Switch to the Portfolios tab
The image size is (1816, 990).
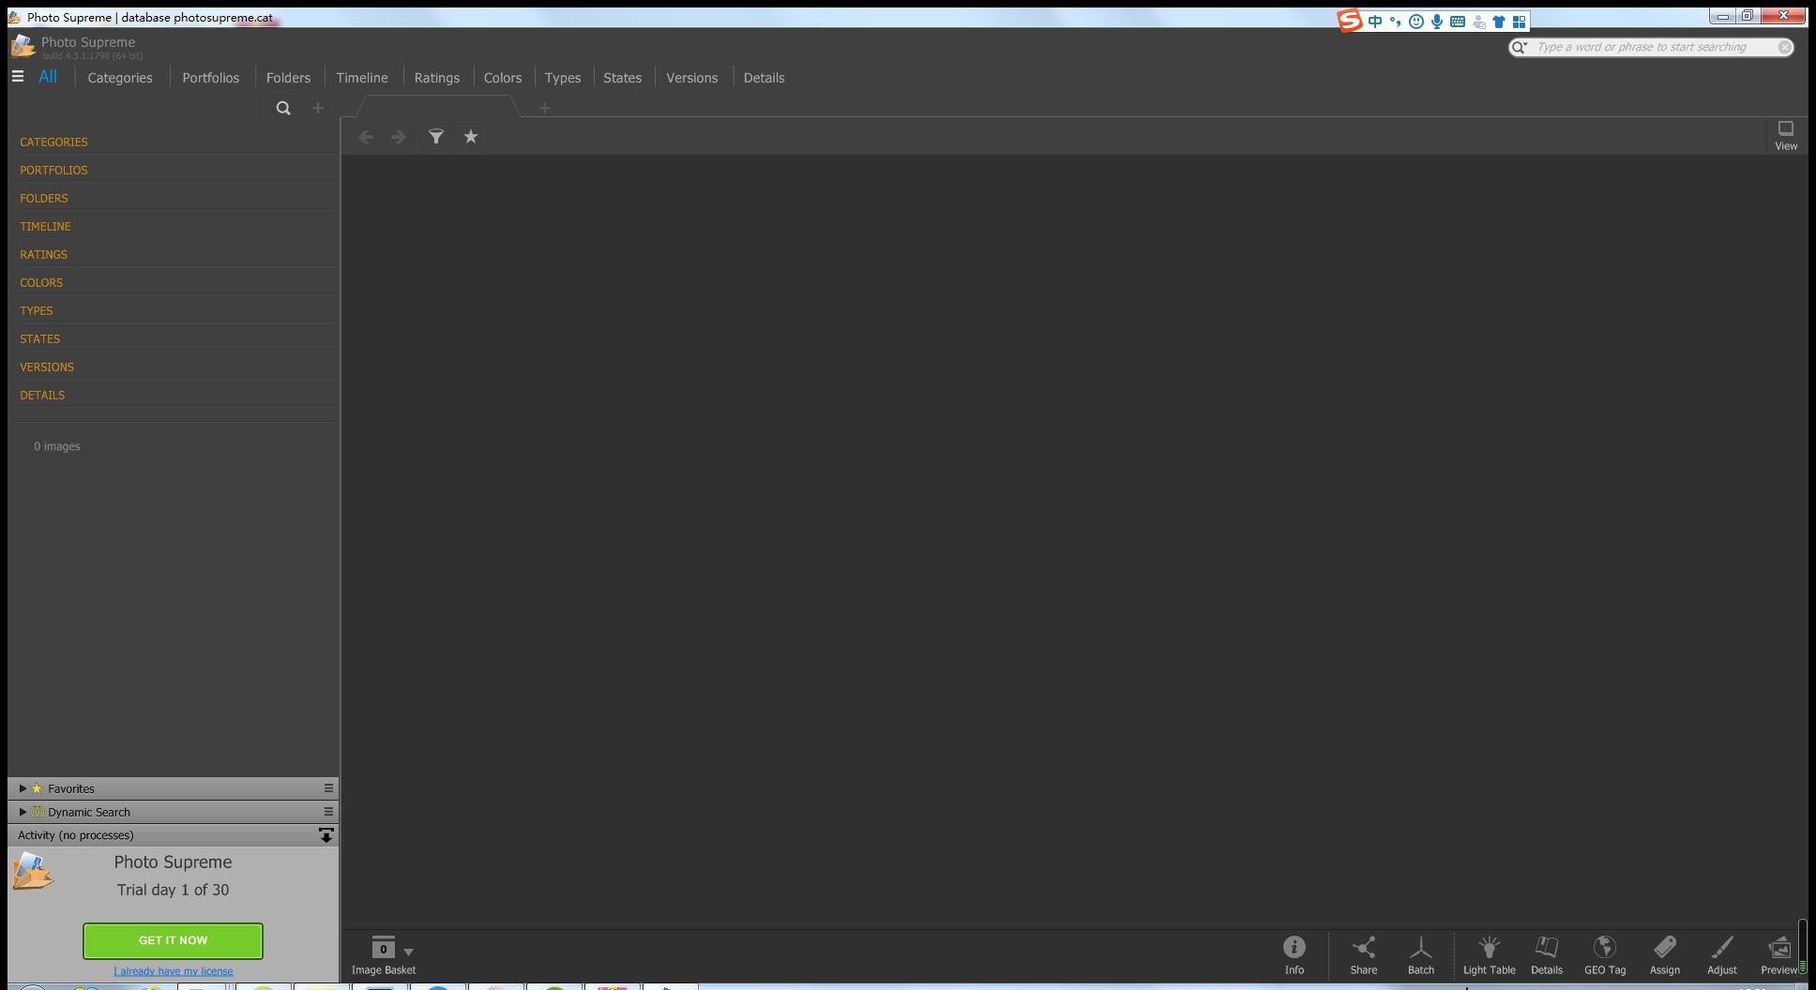(x=211, y=78)
